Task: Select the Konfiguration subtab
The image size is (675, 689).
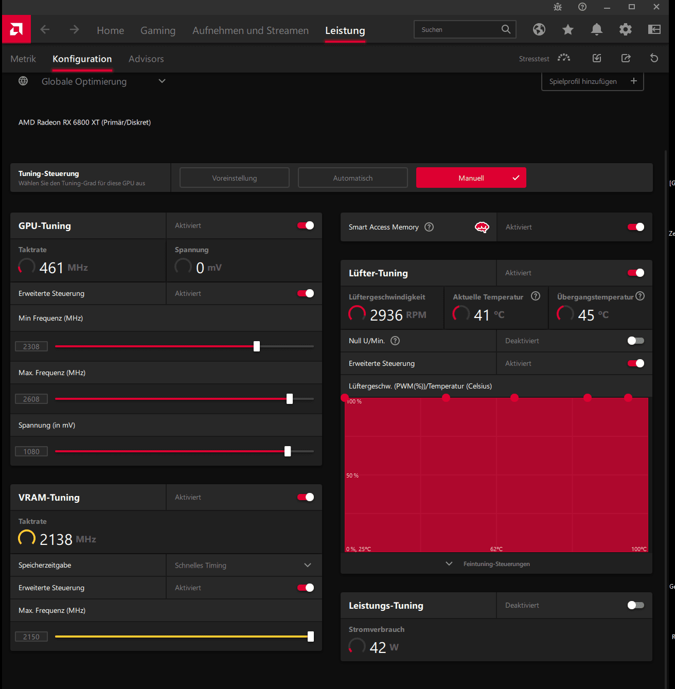Action: (82, 59)
